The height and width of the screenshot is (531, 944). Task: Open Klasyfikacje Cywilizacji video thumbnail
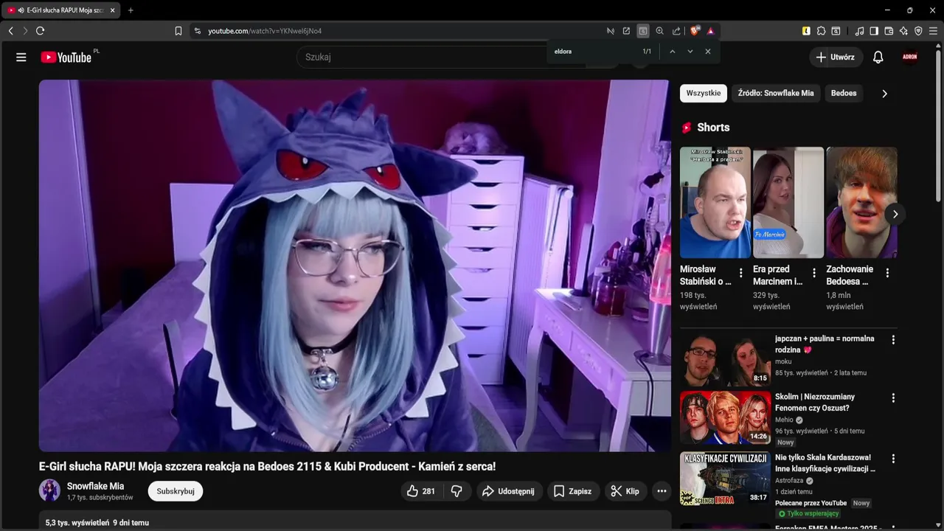point(725,478)
